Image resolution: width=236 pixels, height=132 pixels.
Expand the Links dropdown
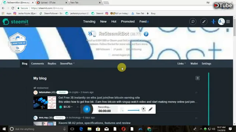[181, 63]
